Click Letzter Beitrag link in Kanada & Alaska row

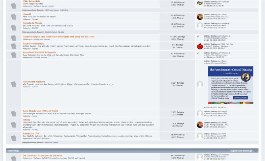pos(211,24)
